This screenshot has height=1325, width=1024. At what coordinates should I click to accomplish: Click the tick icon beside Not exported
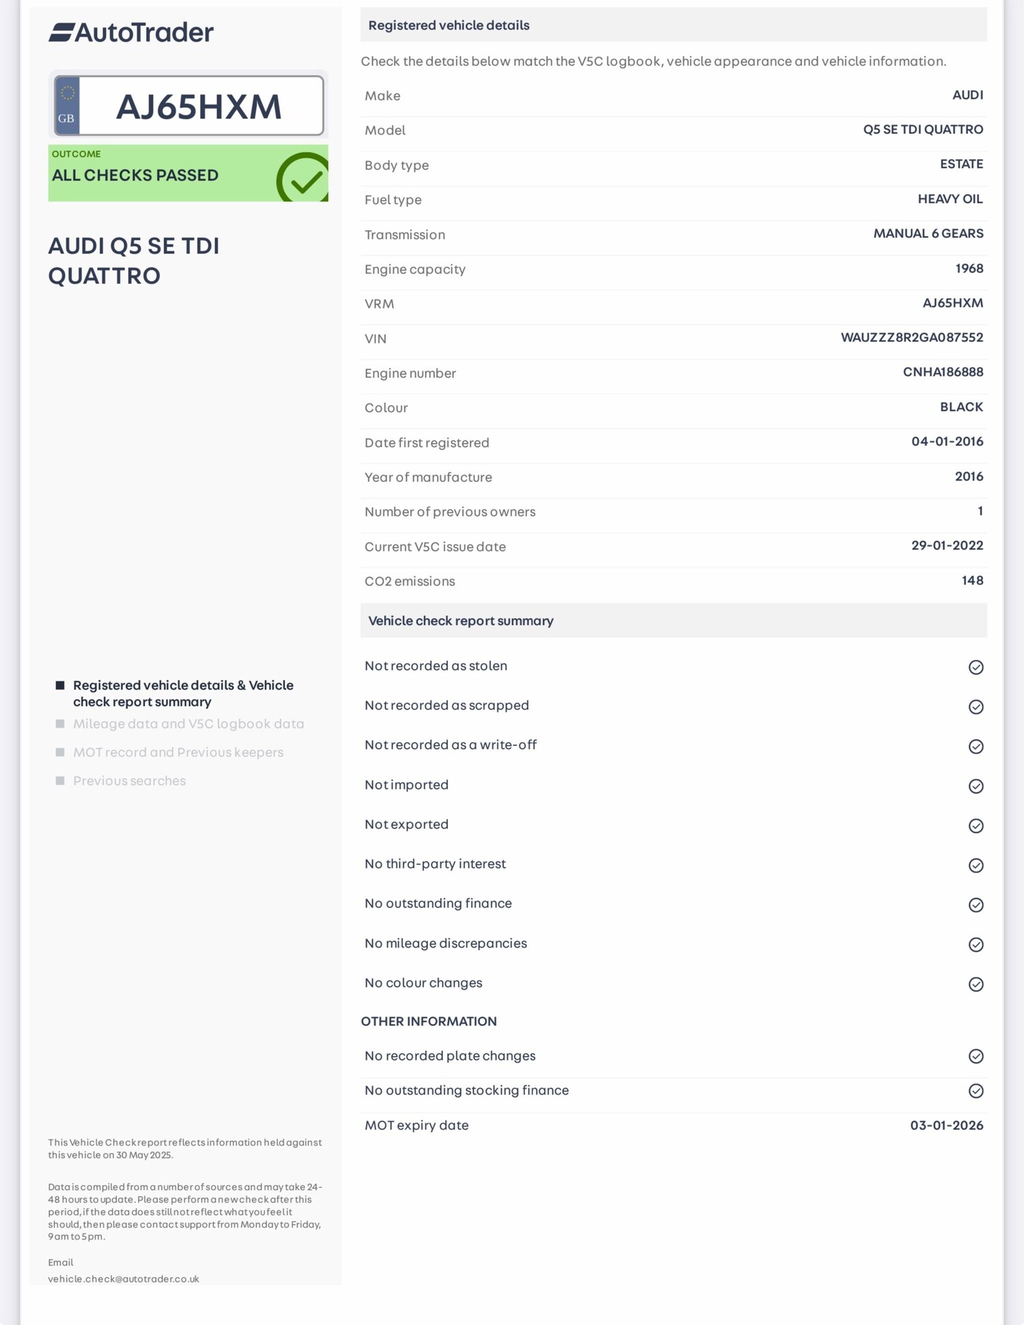pyautogui.click(x=976, y=825)
